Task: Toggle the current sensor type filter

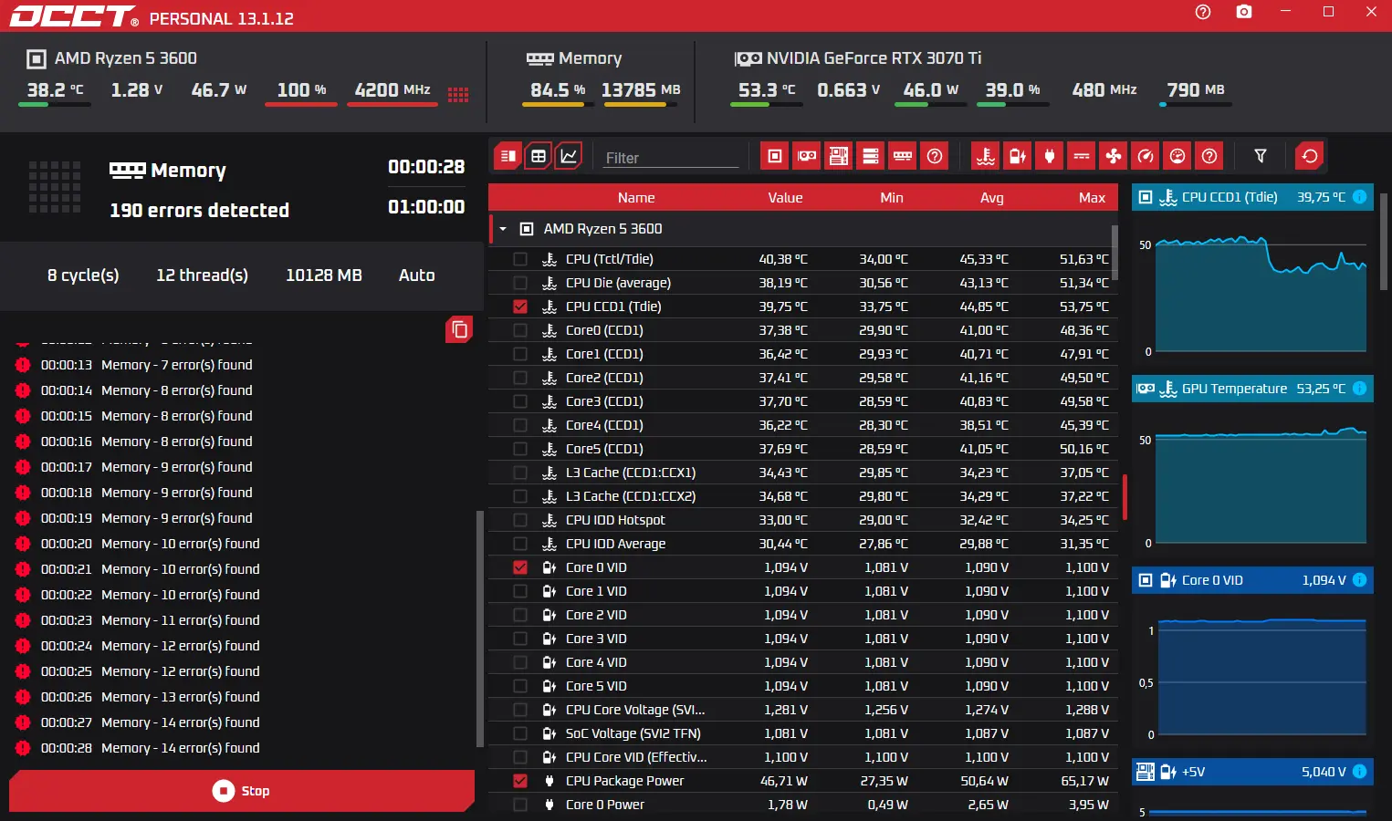Action: coord(1082,156)
